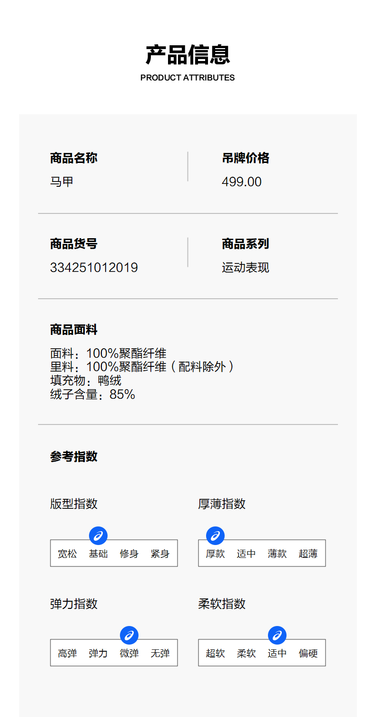
Task: Select 超薄 on the 厚薄指数 scale
Action: tap(308, 554)
